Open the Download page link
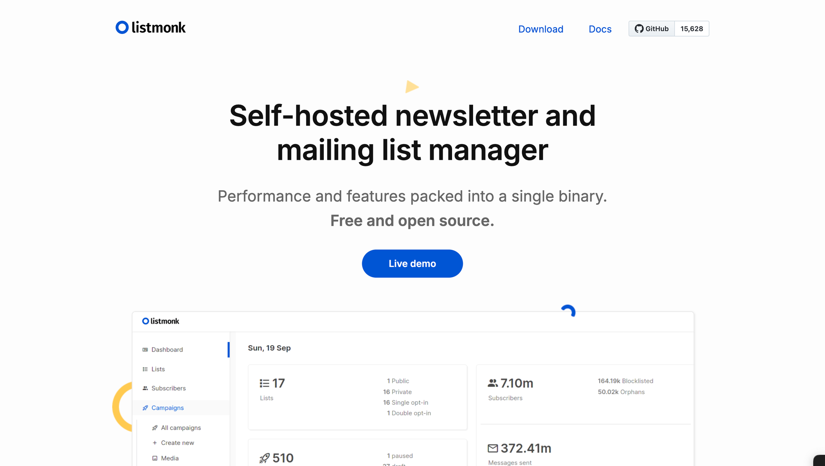Image resolution: width=825 pixels, height=466 pixels. (x=541, y=29)
